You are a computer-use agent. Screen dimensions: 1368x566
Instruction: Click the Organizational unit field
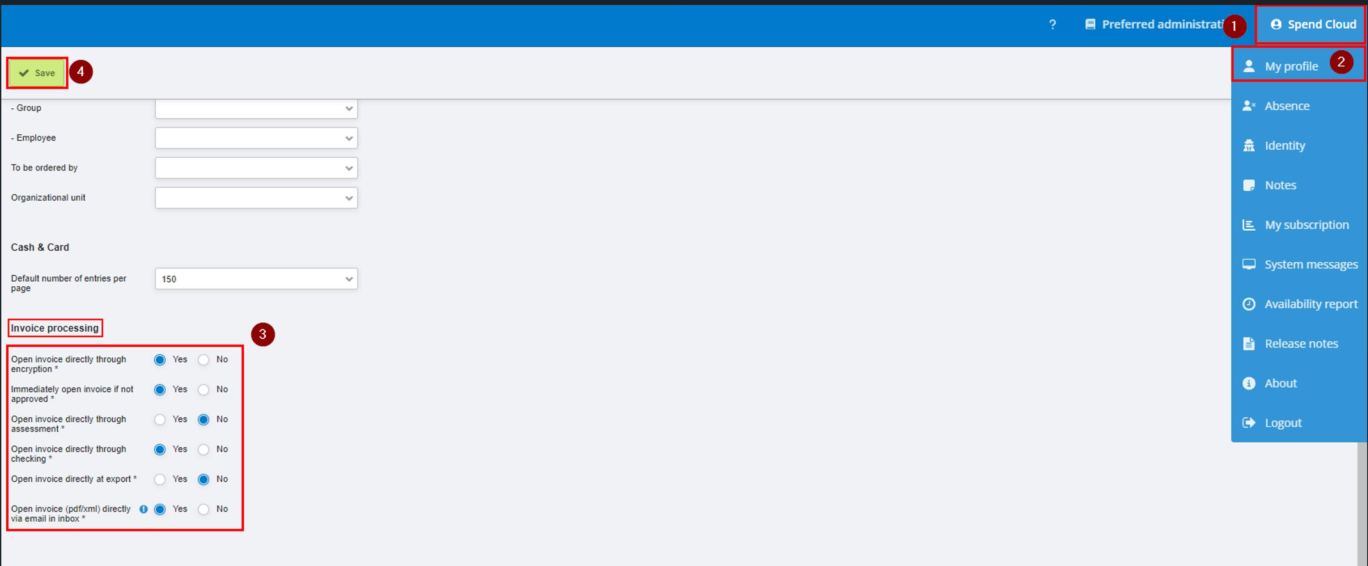(x=256, y=198)
